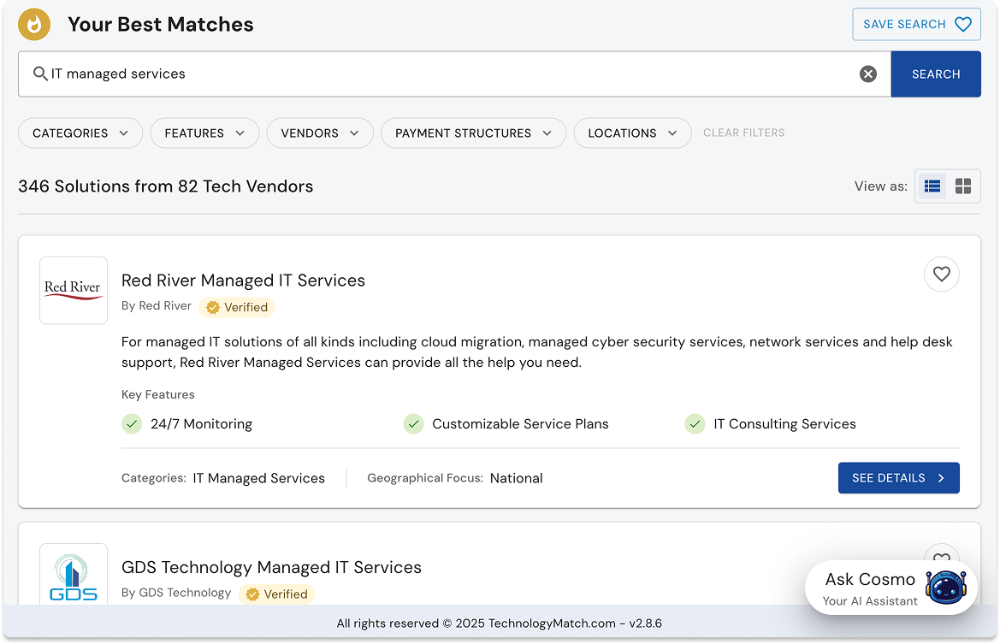The width and height of the screenshot is (1000, 644).
Task: Open the GDS Technology Managed IT Services title
Action: 271,568
